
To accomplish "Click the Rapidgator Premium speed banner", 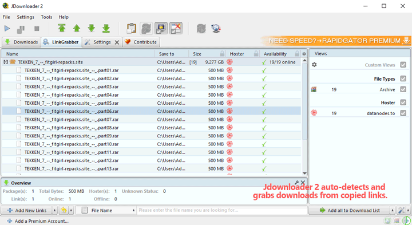I will click(335, 41).
